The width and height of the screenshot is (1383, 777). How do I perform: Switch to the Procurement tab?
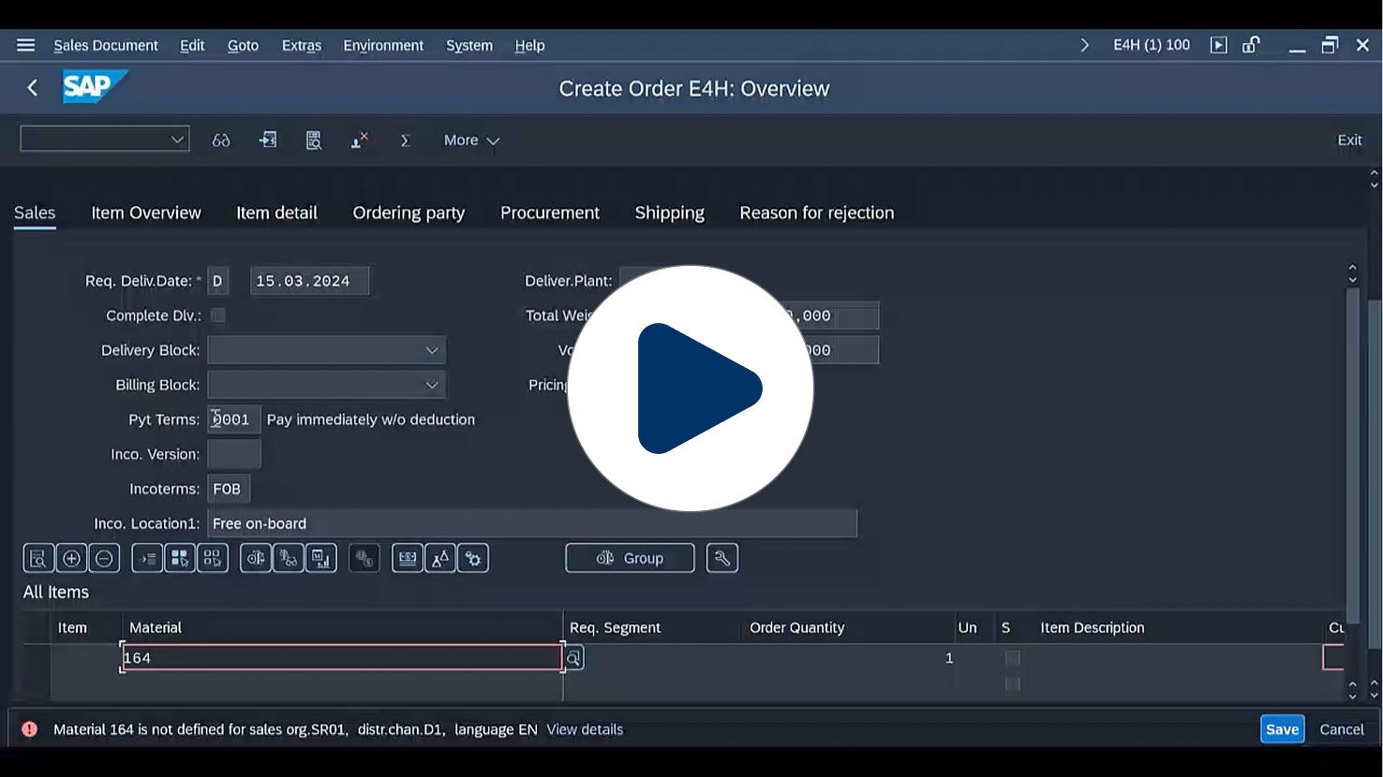coord(550,213)
